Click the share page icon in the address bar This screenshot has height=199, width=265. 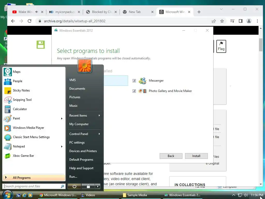click(214, 21)
